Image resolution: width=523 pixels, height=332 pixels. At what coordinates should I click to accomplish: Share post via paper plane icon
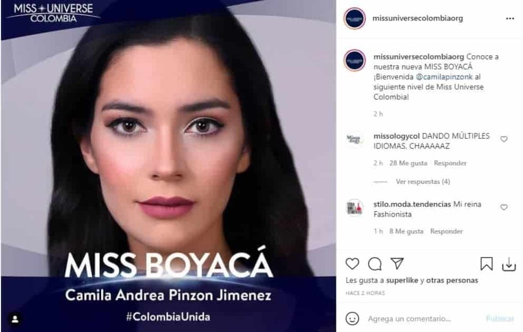(397, 263)
